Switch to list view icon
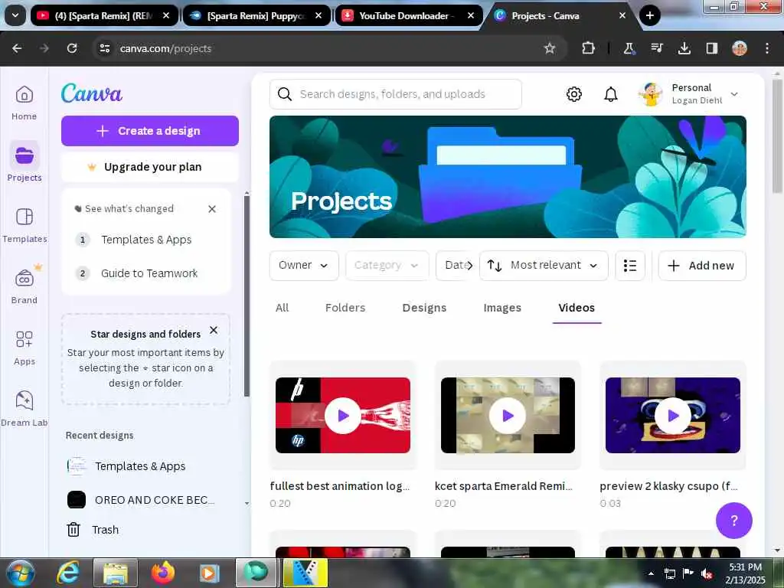Screen dimensions: 784x588 point(630,266)
